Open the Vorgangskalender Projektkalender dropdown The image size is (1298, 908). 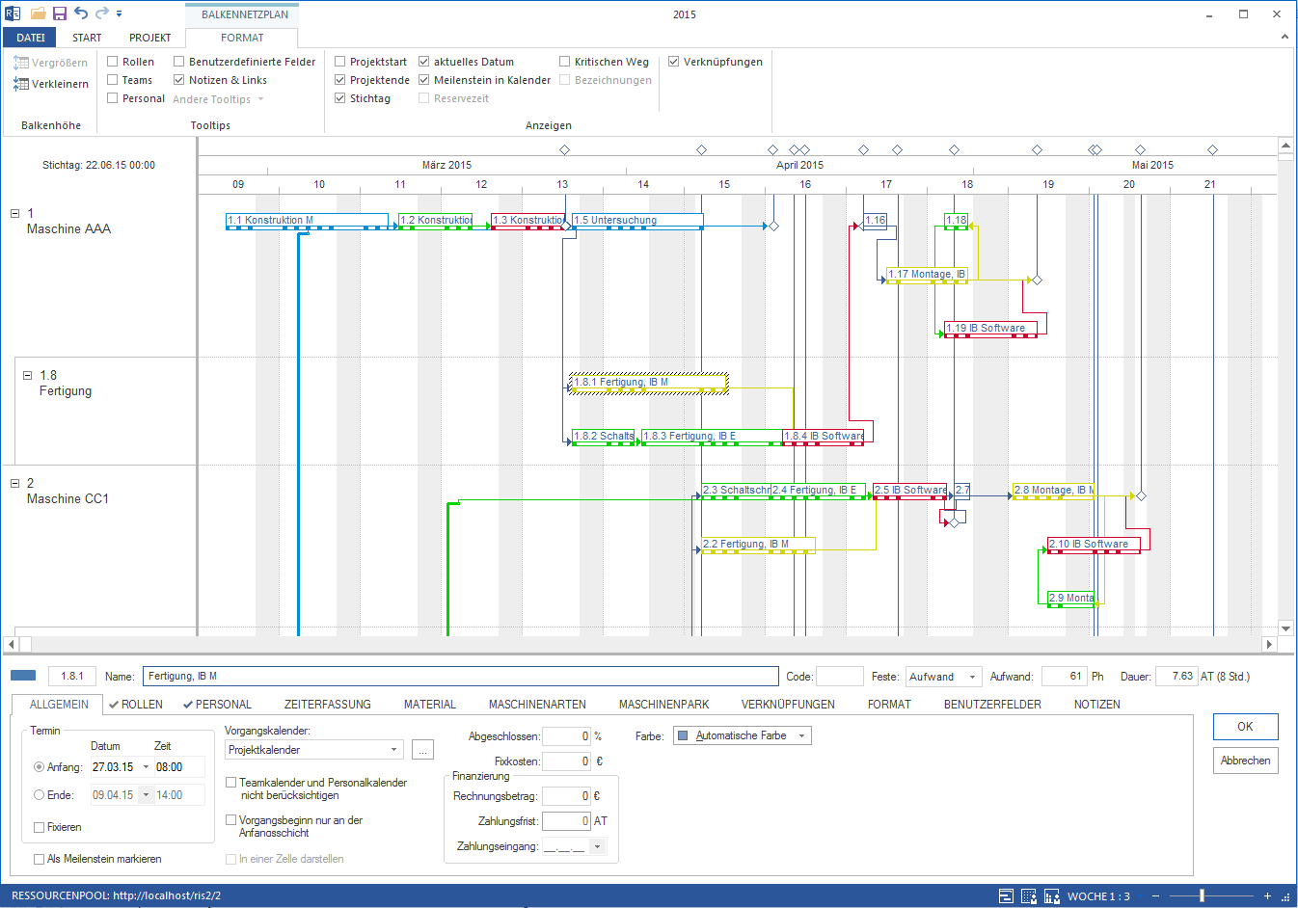tap(393, 750)
